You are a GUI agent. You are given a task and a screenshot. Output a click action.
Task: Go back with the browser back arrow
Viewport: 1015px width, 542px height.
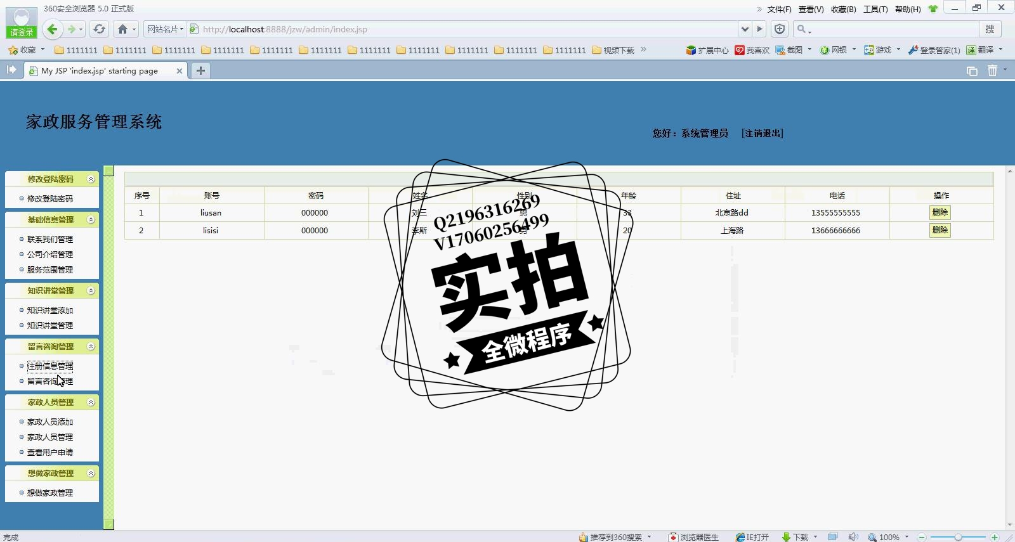53,29
